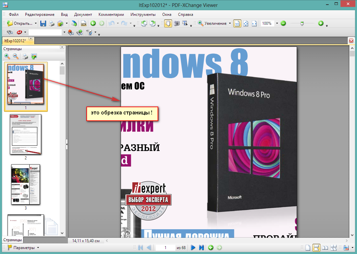The width and height of the screenshot is (357, 254).
Task: Open the Документ menu
Action: 83,15
